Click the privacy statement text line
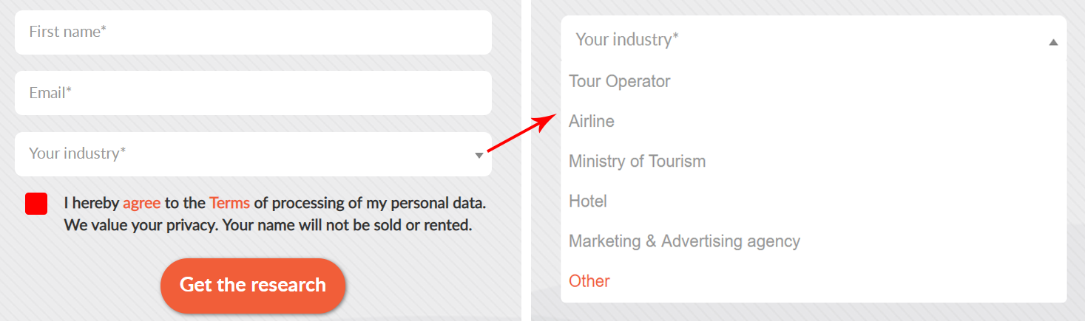This screenshot has height=321, width=1085. pos(268,225)
